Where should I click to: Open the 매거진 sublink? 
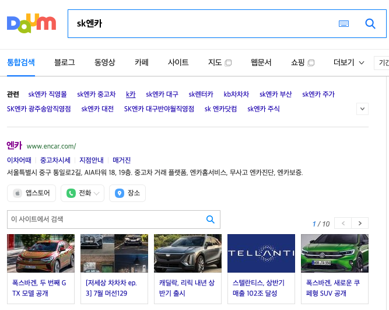click(121, 160)
